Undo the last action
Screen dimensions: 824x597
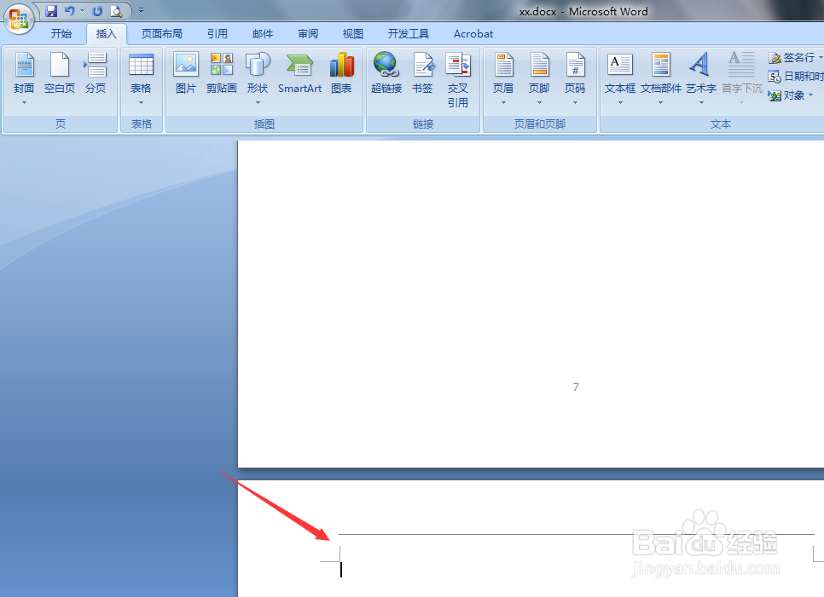[69, 10]
